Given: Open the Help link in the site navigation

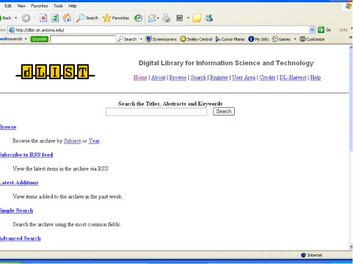Looking at the screenshot, I should [315, 77].
